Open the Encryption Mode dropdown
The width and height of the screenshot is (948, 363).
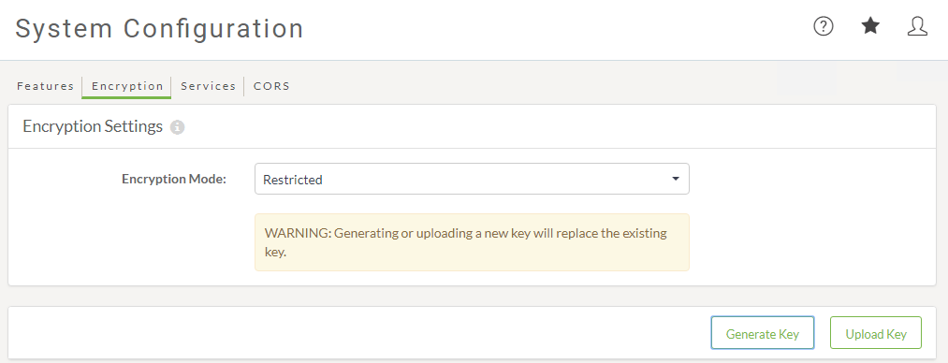pos(472,180)
